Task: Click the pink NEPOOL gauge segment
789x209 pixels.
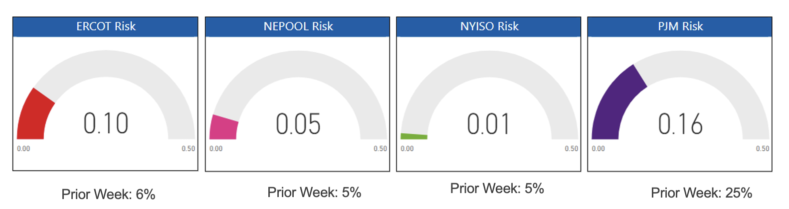Action: (x=223, y=128)
